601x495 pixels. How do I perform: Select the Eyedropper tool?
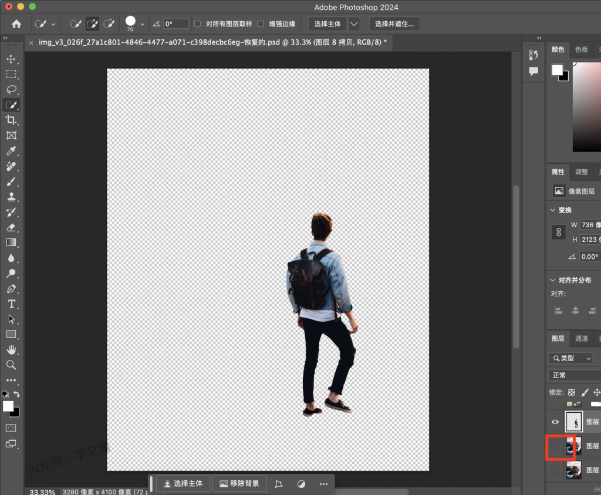tap(11, 151)
